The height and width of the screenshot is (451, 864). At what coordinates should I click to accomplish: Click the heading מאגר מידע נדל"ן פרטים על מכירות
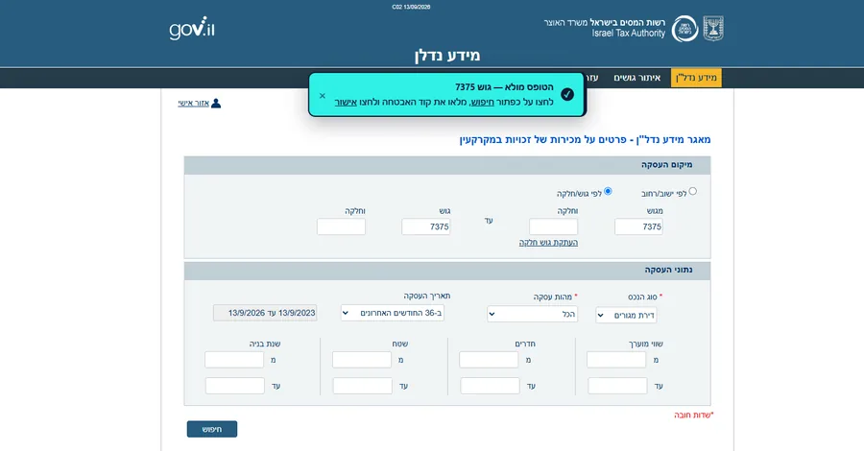586,139
